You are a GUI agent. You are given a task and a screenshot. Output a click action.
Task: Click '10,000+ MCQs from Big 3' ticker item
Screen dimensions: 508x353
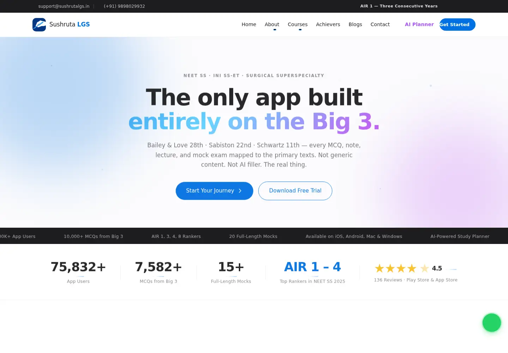click(x=93, y=237)
